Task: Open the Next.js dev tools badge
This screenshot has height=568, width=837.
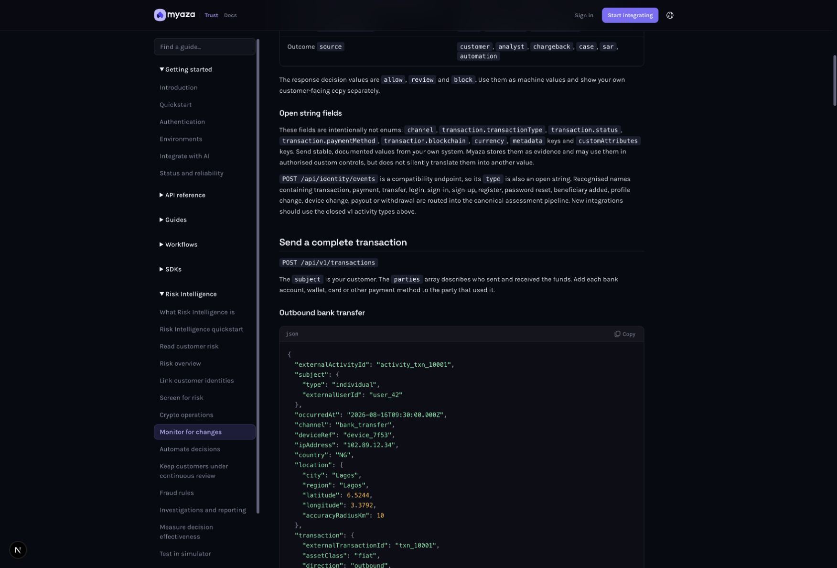Action: coord(18,550)
